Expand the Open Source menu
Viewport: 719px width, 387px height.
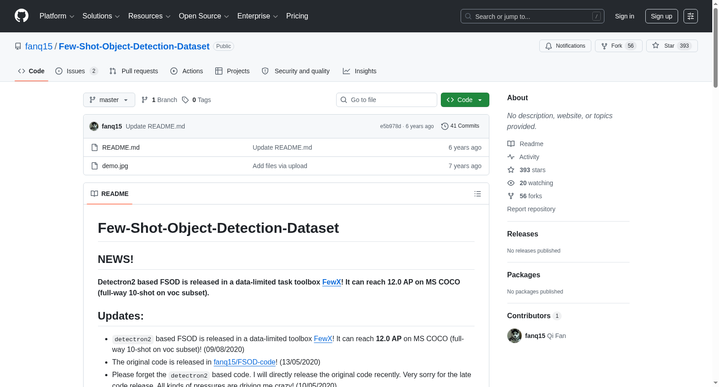(204, 16)
